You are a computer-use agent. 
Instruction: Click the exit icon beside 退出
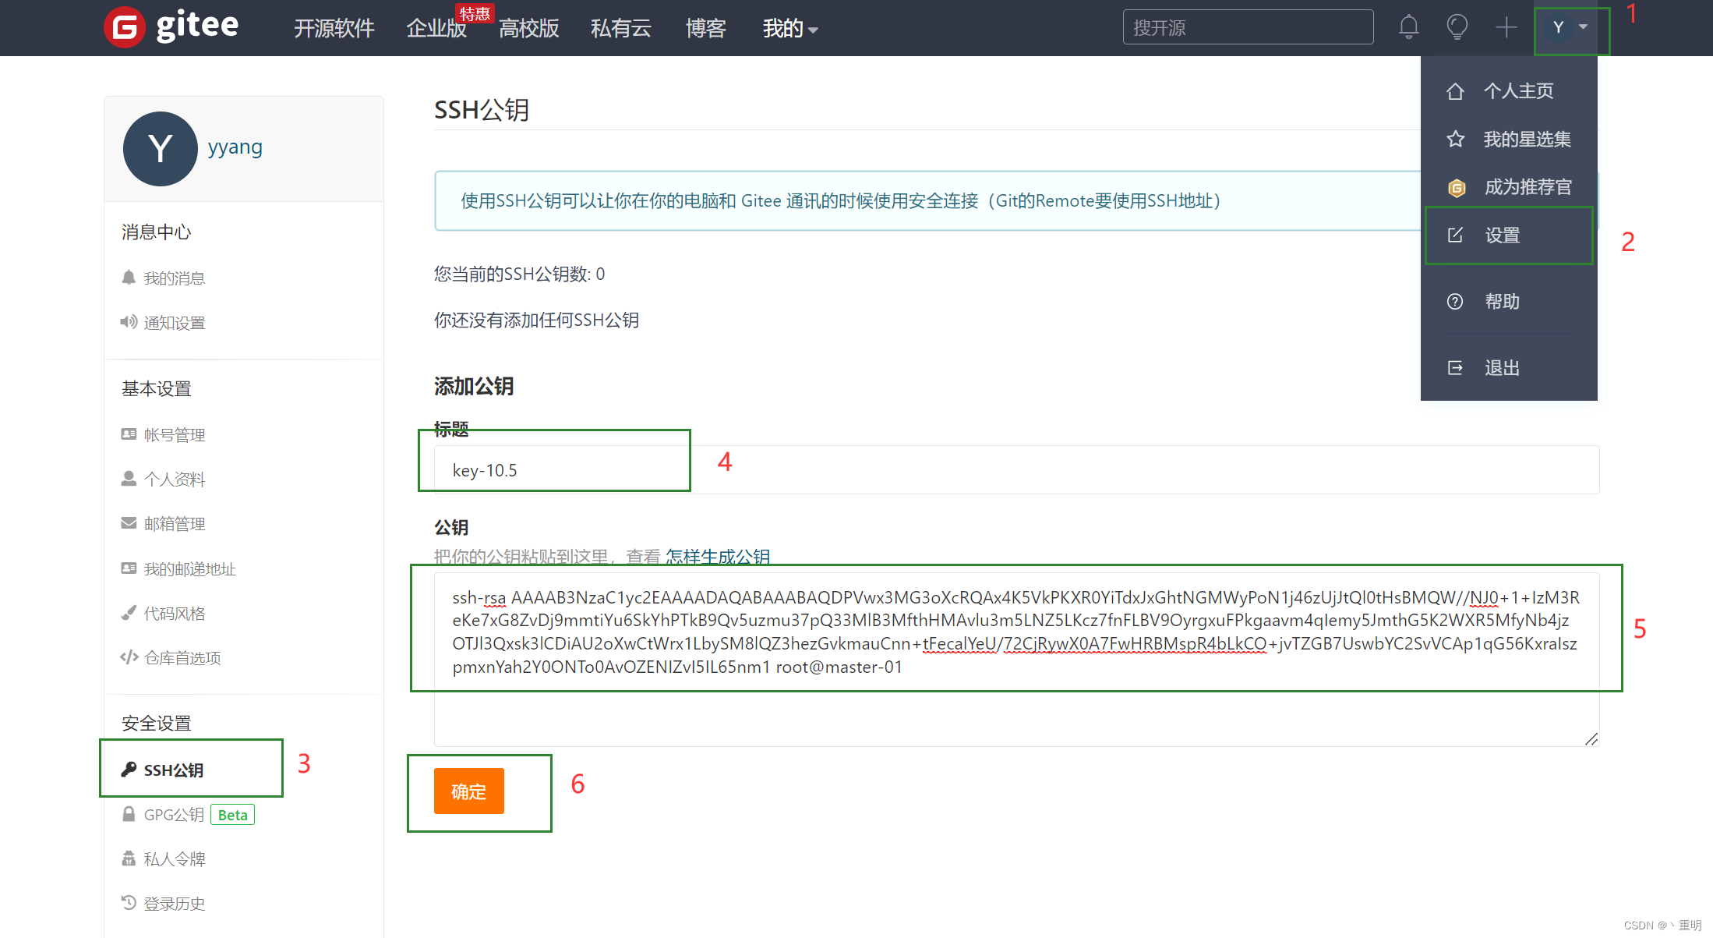1455,368
